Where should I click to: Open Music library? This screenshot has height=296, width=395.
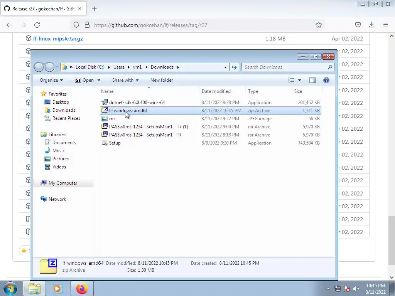[59, 151]
